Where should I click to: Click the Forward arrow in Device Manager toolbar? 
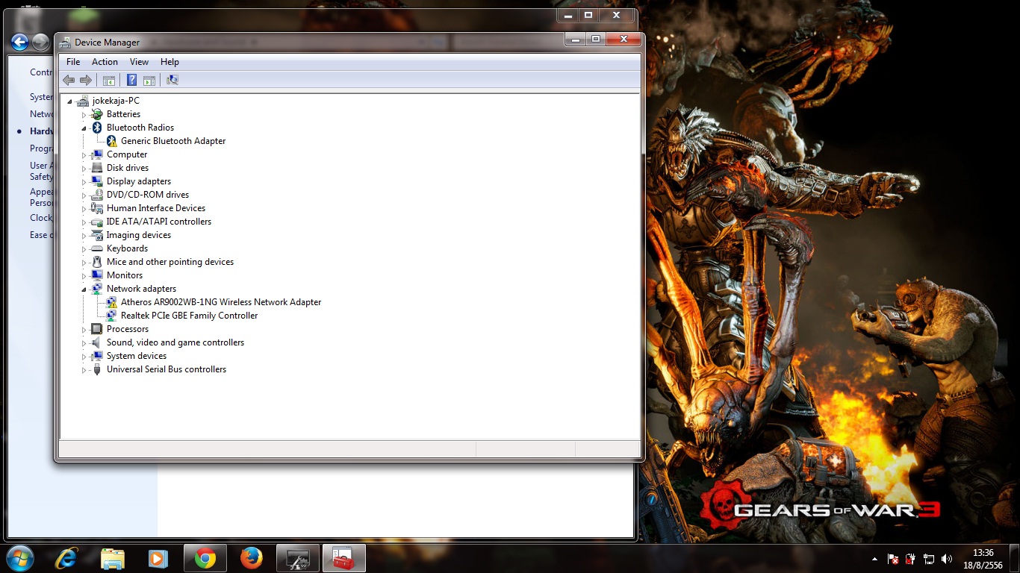point(85,80)
